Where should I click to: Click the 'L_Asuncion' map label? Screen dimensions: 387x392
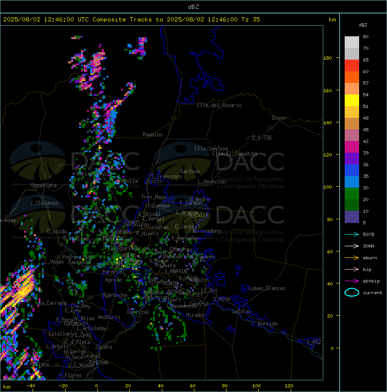[212, 182]
